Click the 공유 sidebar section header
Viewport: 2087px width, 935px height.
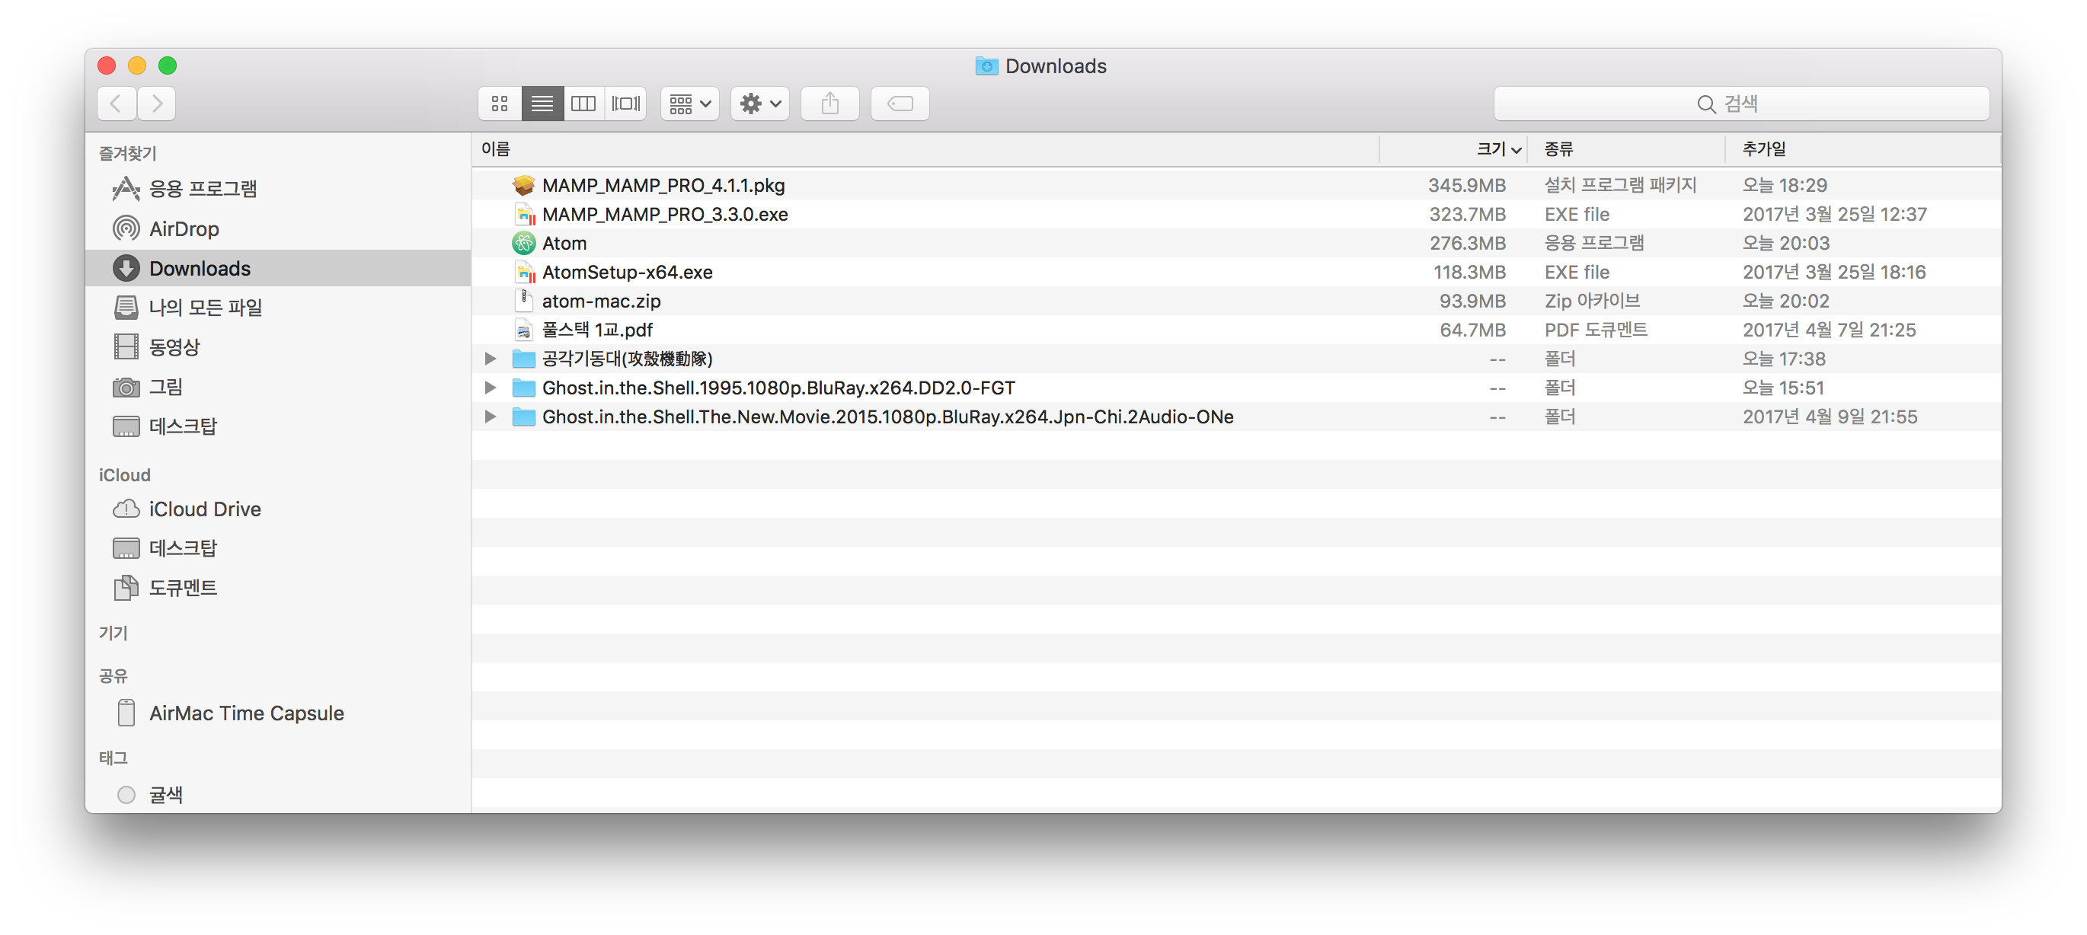(113, 675)
